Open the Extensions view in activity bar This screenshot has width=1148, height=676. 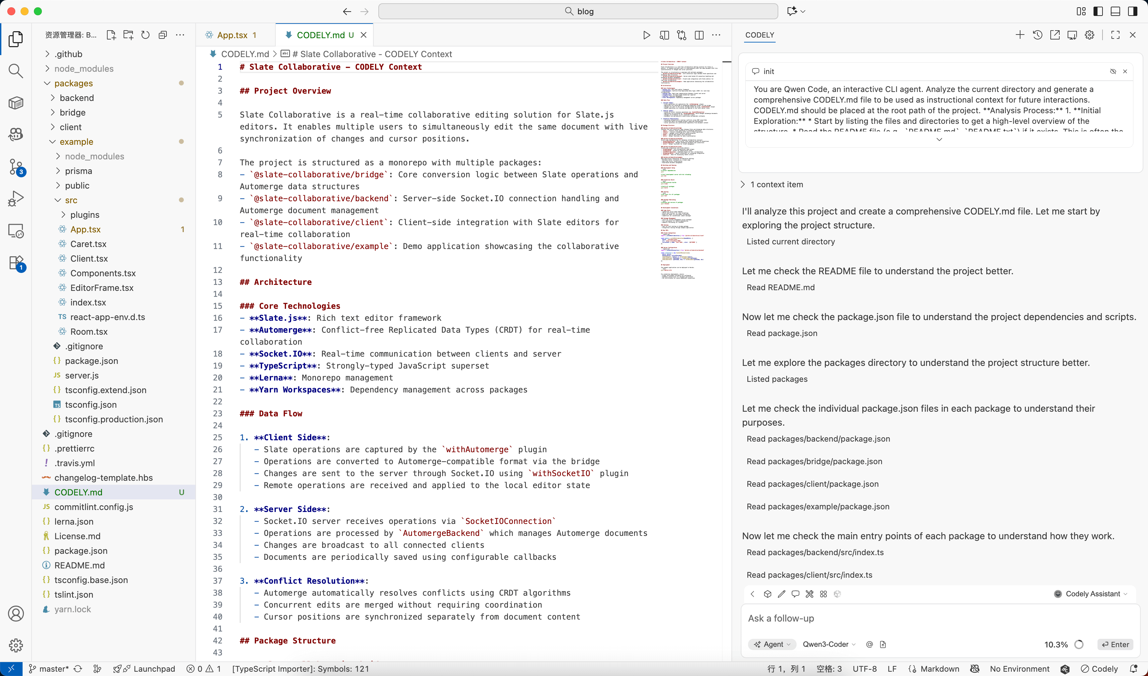click(16, 263)
